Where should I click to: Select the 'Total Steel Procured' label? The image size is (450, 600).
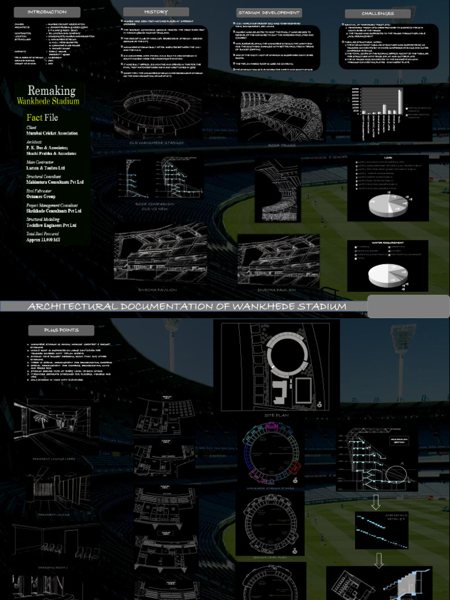[x=42, y=233]
